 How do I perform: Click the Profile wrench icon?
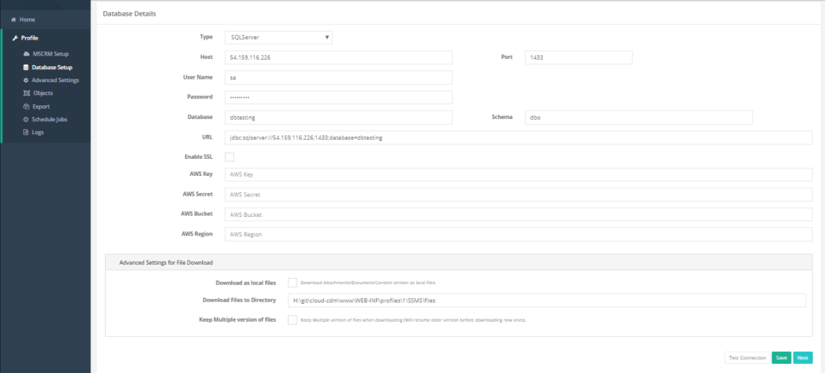[15, 38]
